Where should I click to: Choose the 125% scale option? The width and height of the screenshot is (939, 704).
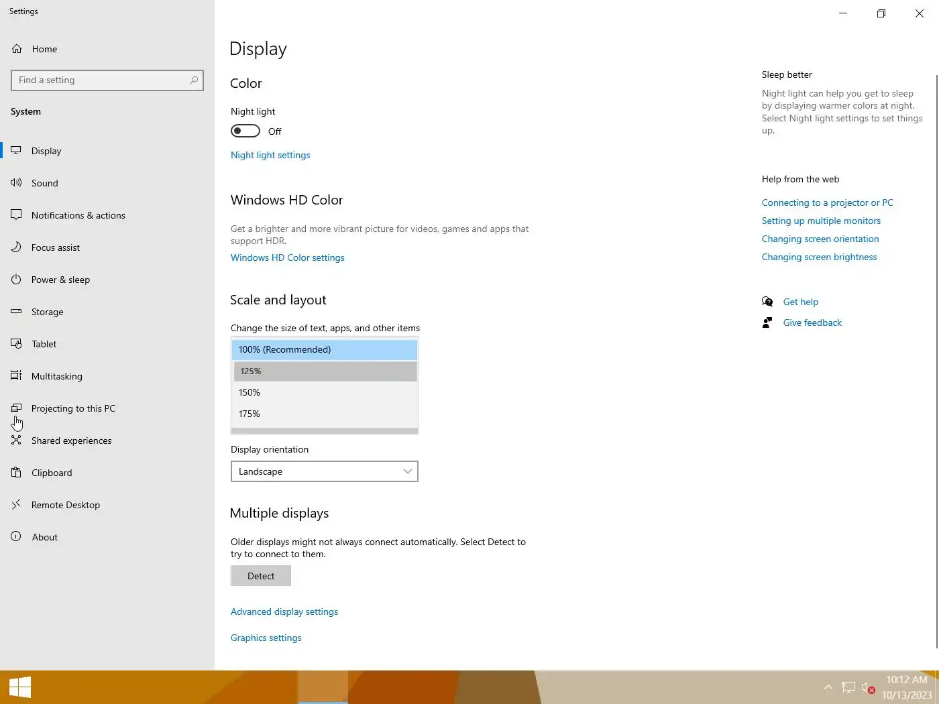[325, 371]
